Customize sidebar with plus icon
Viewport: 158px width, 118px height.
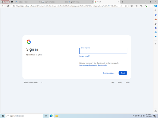(155, 44)
